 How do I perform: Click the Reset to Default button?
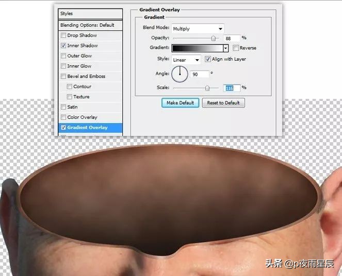223,103
